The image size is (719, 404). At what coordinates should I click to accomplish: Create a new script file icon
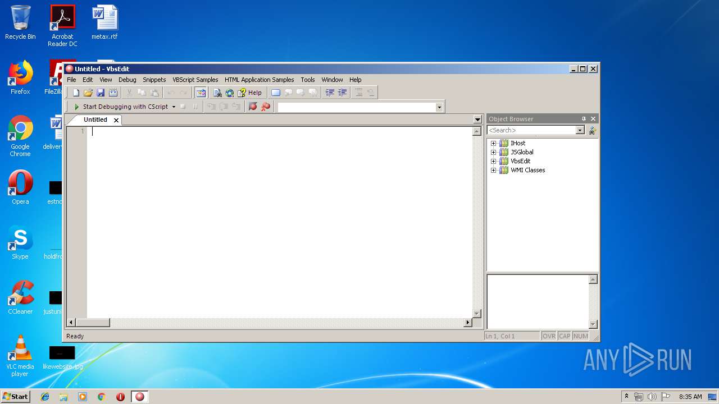76,93
